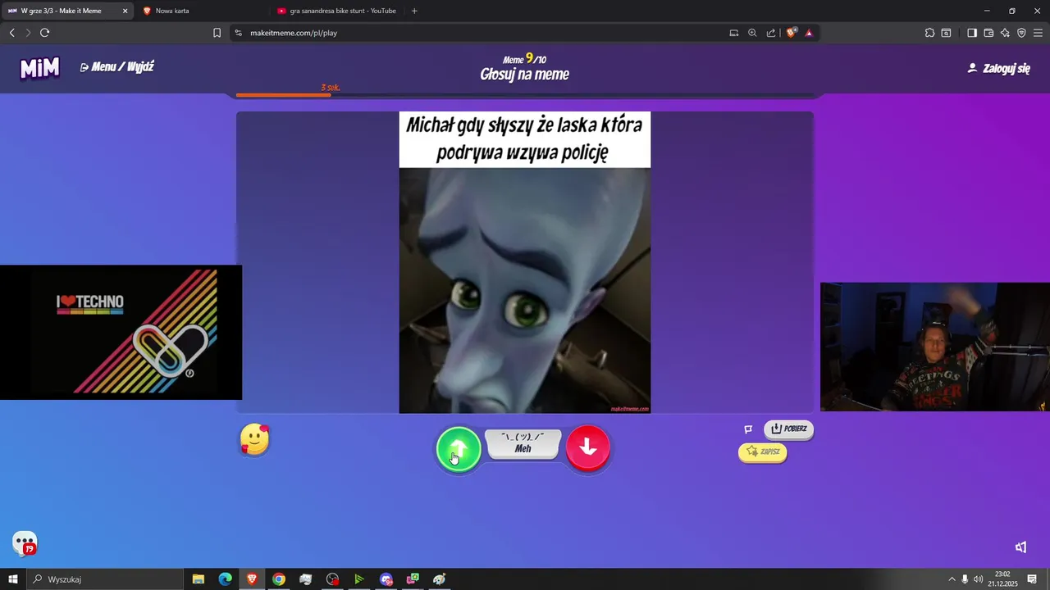Open the taskbar clock and date
The width and height of the screenshot is (1050, 590).
click(1002, 579)
